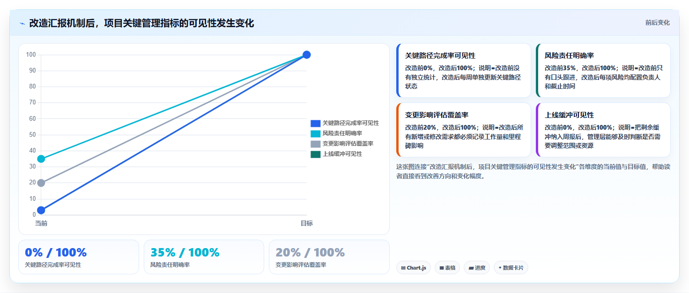Click the cyan data point at value 35
Viewport: 689px width, 293px height.
41,159
